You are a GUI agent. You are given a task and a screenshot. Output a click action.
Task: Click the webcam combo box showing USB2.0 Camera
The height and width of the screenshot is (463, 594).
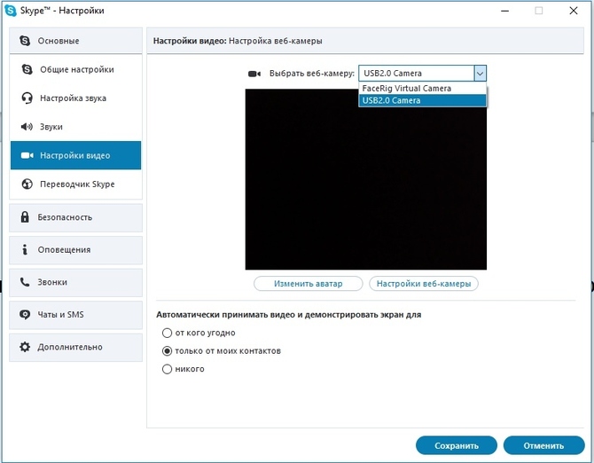(x=422, y=74)
